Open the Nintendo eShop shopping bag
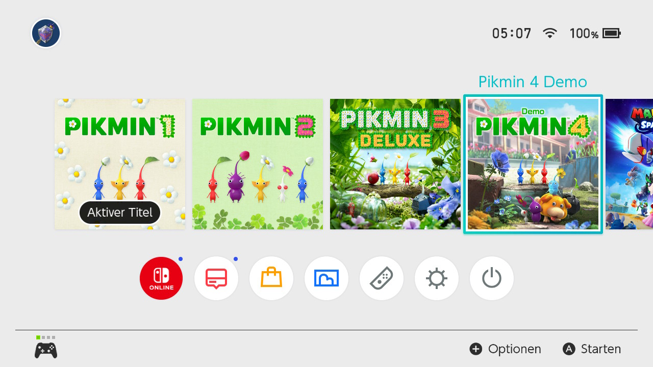This screenshot has height=367, width=653. pos(271,278)
